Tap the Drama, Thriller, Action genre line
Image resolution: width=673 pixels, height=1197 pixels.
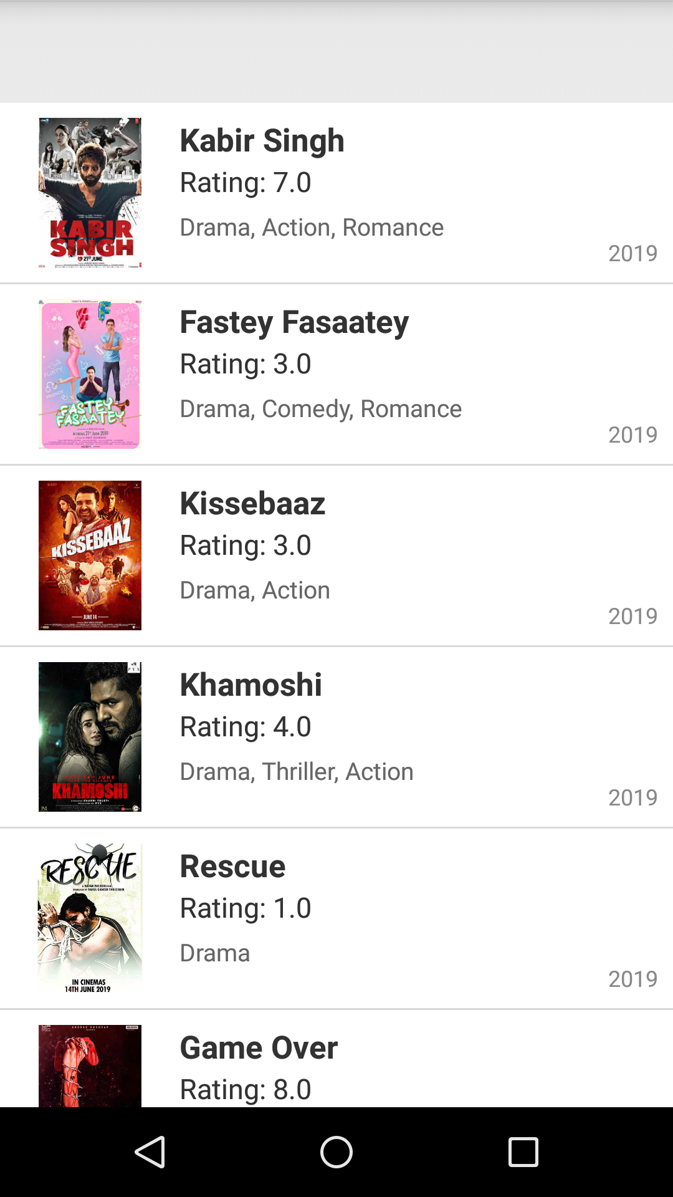[x=297, y=772]
